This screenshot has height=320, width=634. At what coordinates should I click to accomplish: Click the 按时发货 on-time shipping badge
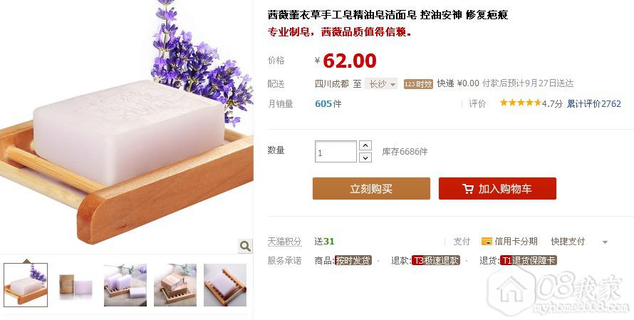click(353, 261)
